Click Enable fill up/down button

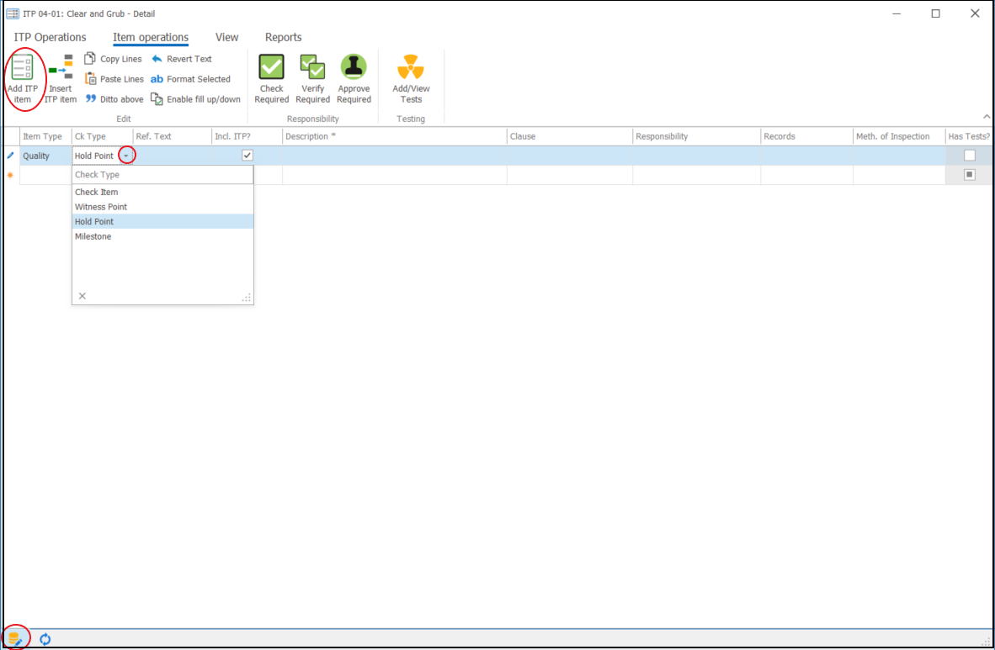195,99
